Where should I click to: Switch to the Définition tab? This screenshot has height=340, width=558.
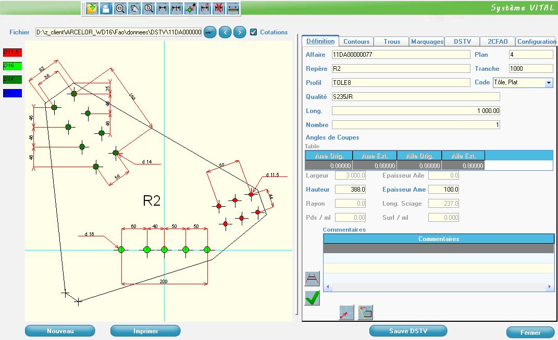320,41
